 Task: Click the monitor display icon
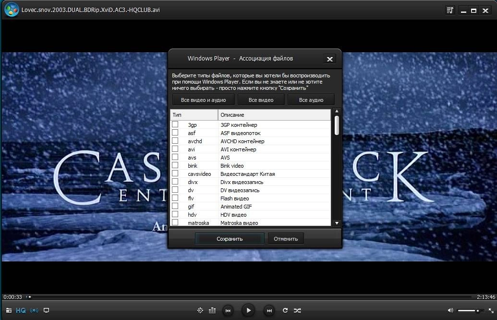(46, 310)
